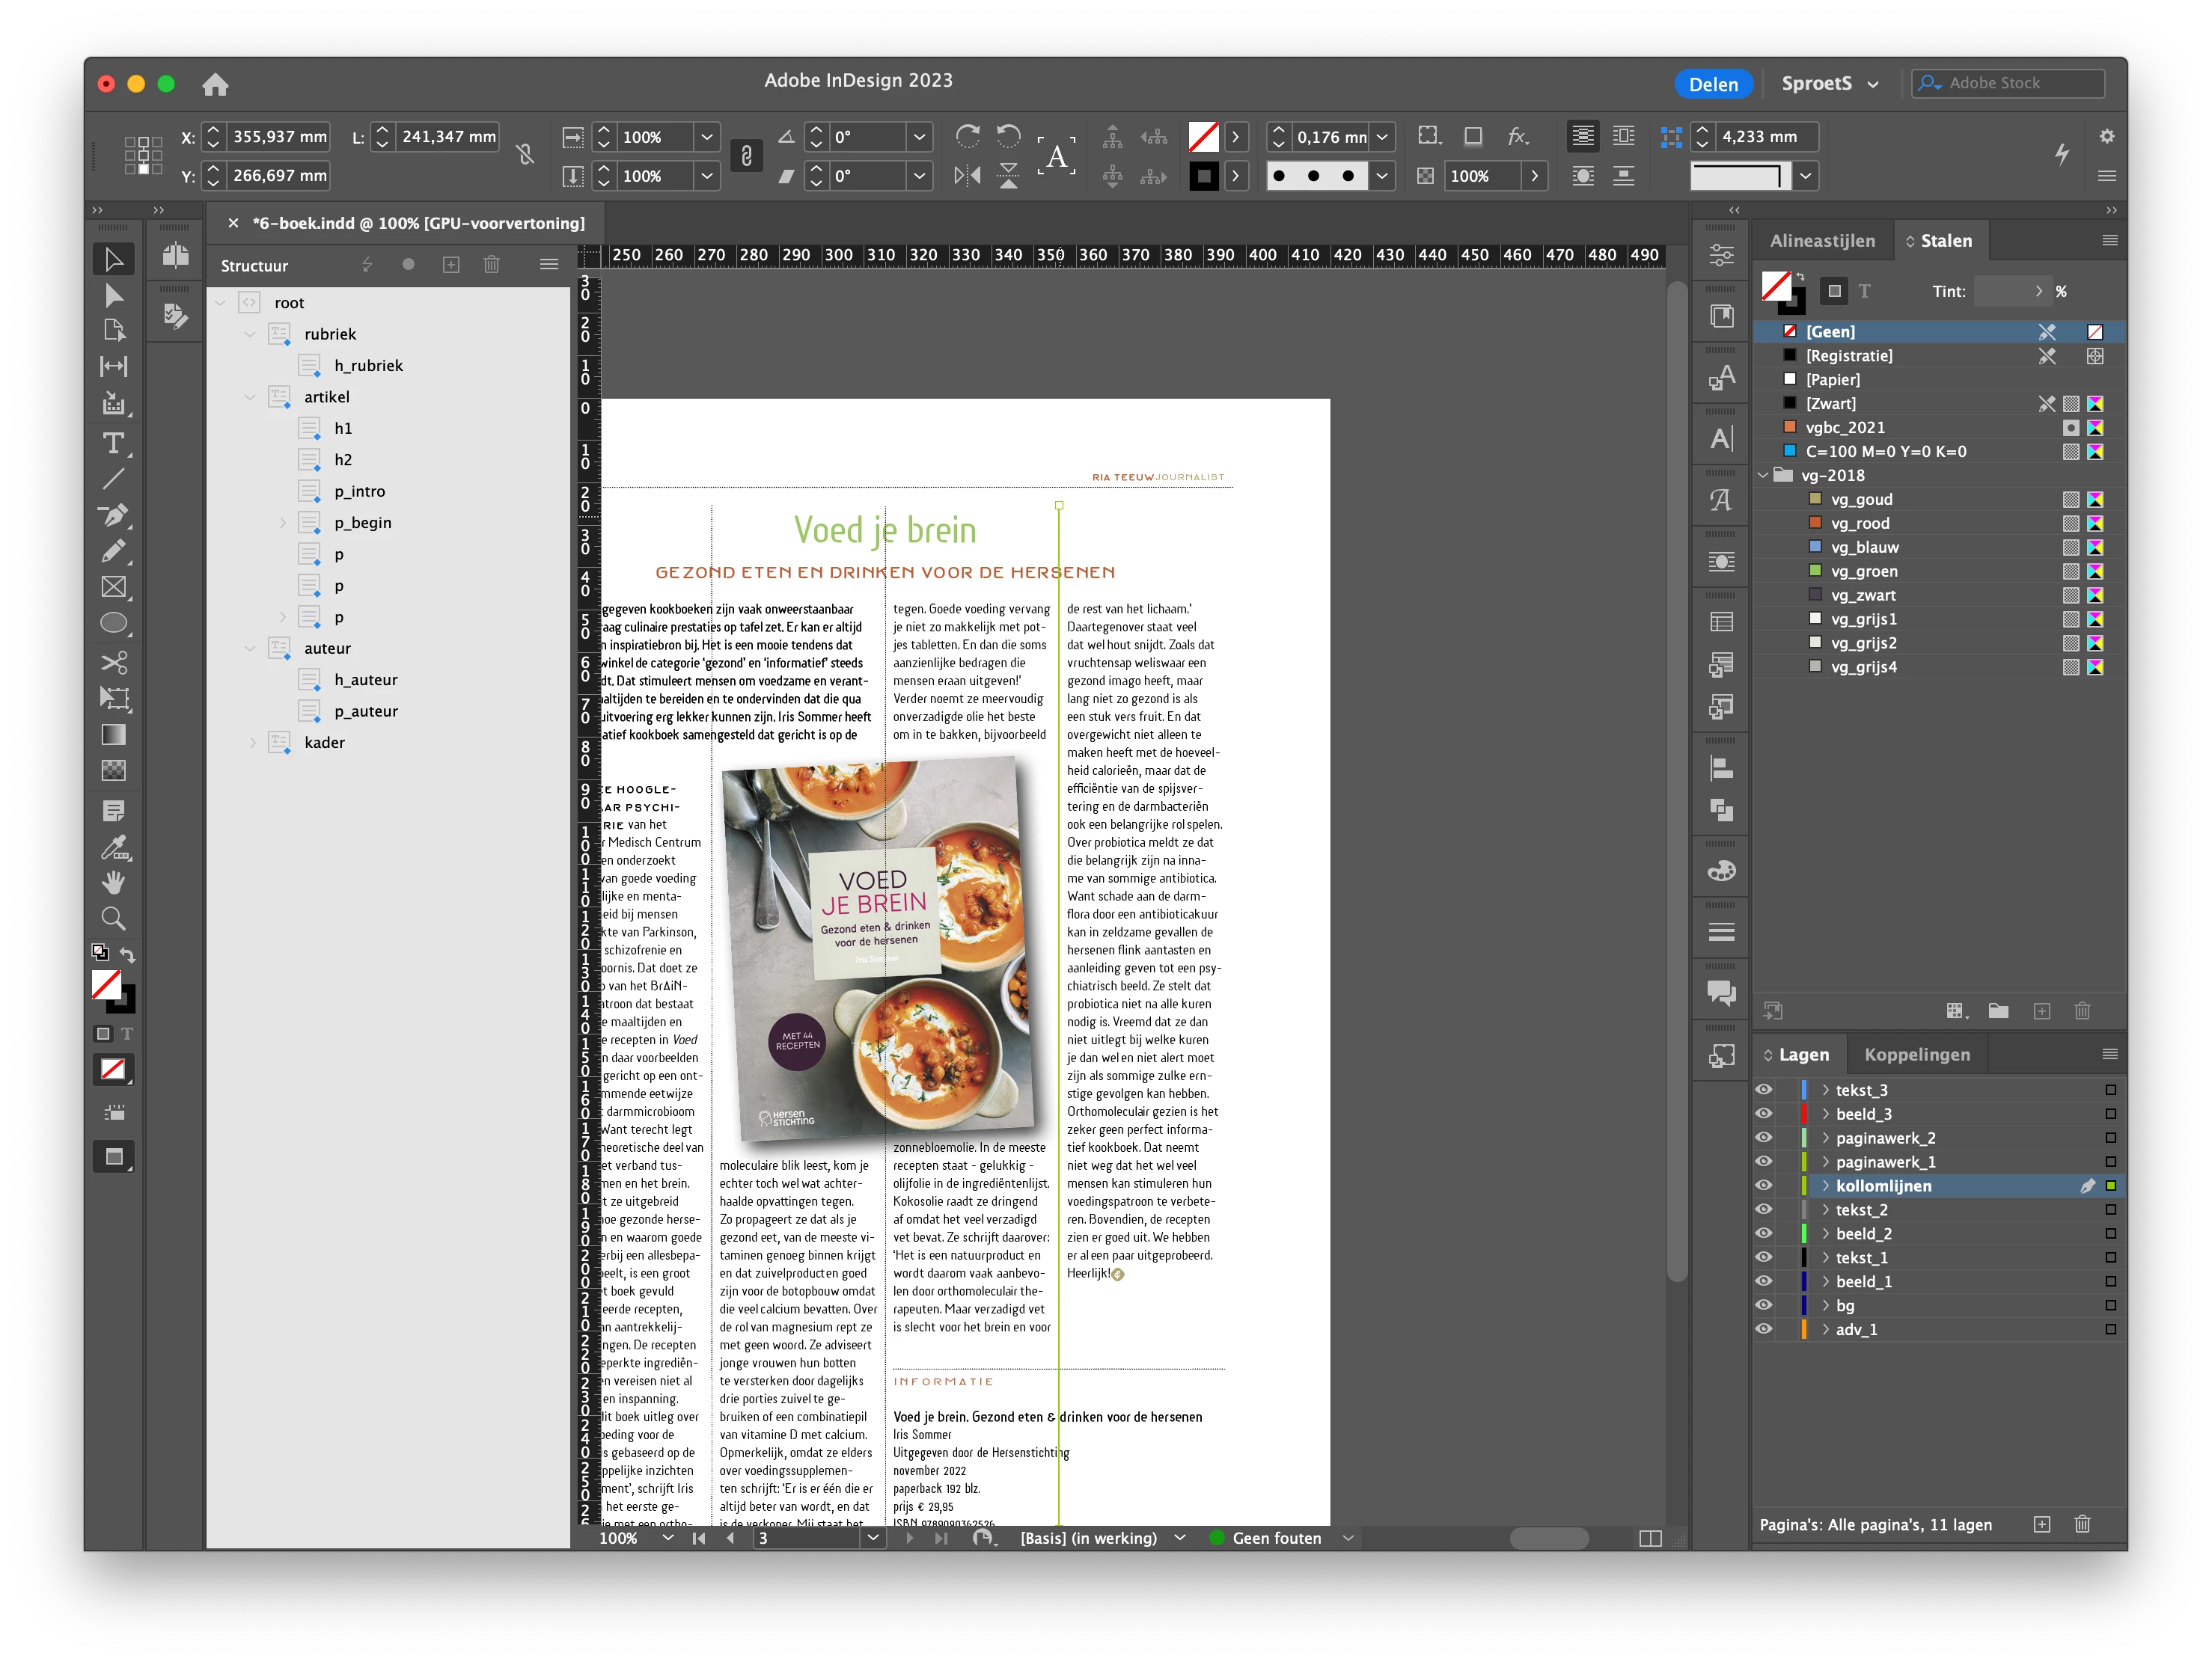
Task: Click the home icon in title bar
Action: (215, 85)
